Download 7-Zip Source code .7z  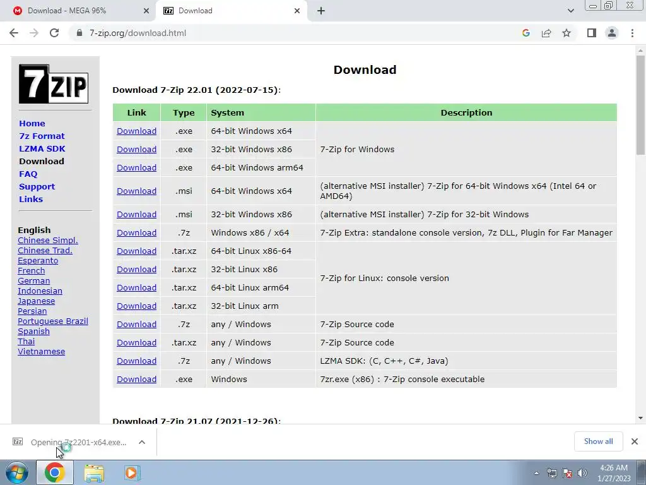coord(136,324)
